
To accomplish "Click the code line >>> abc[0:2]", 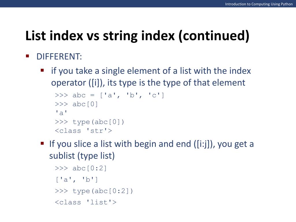I will click(81, 168).
